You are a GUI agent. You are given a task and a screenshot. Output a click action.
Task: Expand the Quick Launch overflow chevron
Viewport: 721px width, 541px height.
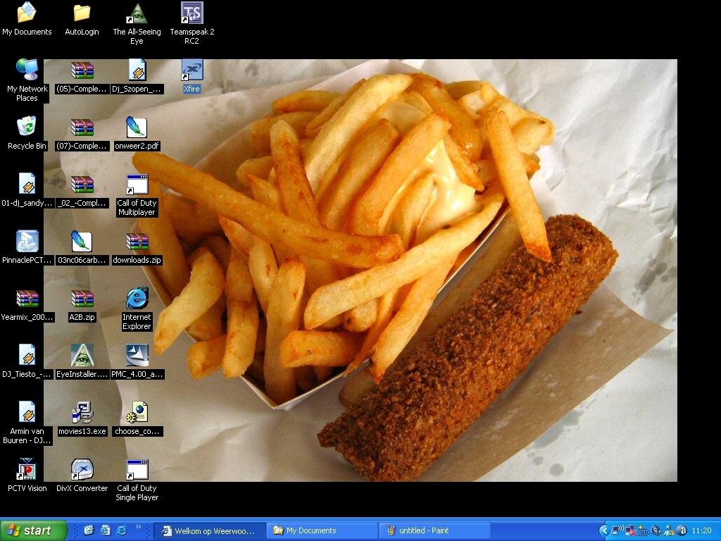pyautogui.click(x=139, y=527)
